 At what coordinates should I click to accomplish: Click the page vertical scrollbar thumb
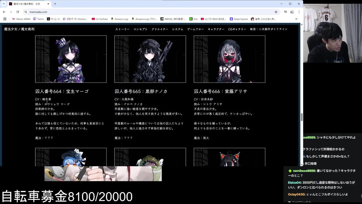pos(301,117)
